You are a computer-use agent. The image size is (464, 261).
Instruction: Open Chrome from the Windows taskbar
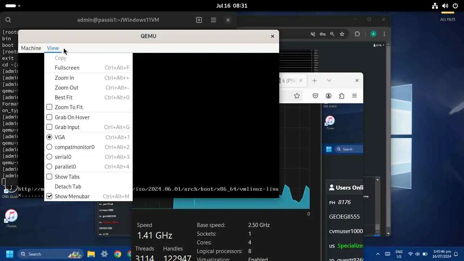(x=117, y=254)
